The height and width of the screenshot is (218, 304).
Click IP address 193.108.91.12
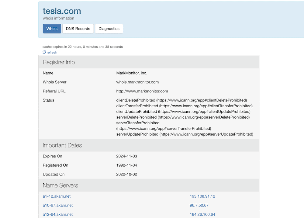click(202, 196)
